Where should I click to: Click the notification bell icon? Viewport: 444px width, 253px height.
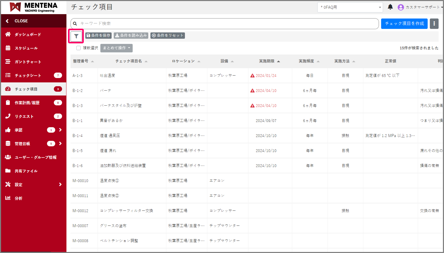pyautogui.click(x=390, y=7)
